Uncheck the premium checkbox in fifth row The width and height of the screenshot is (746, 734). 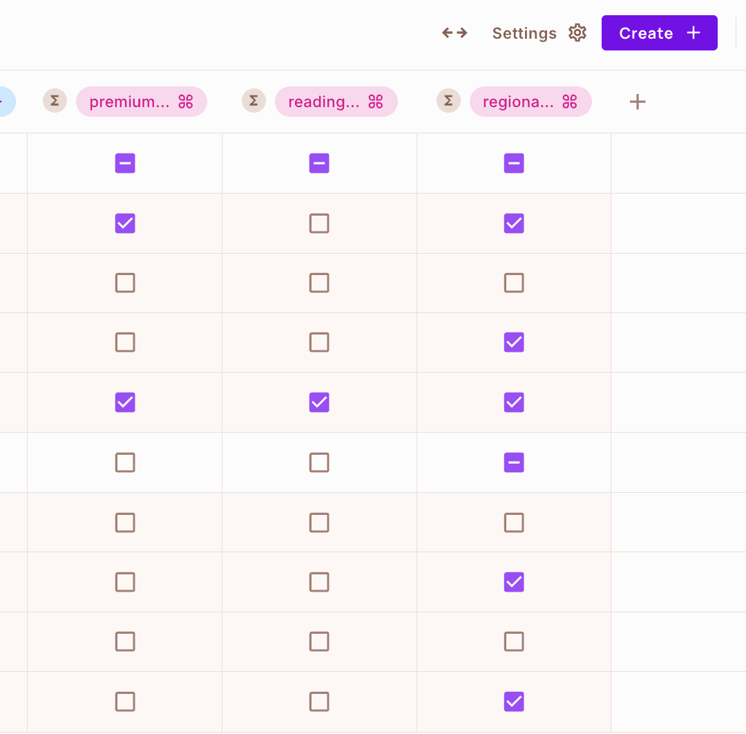125,402
